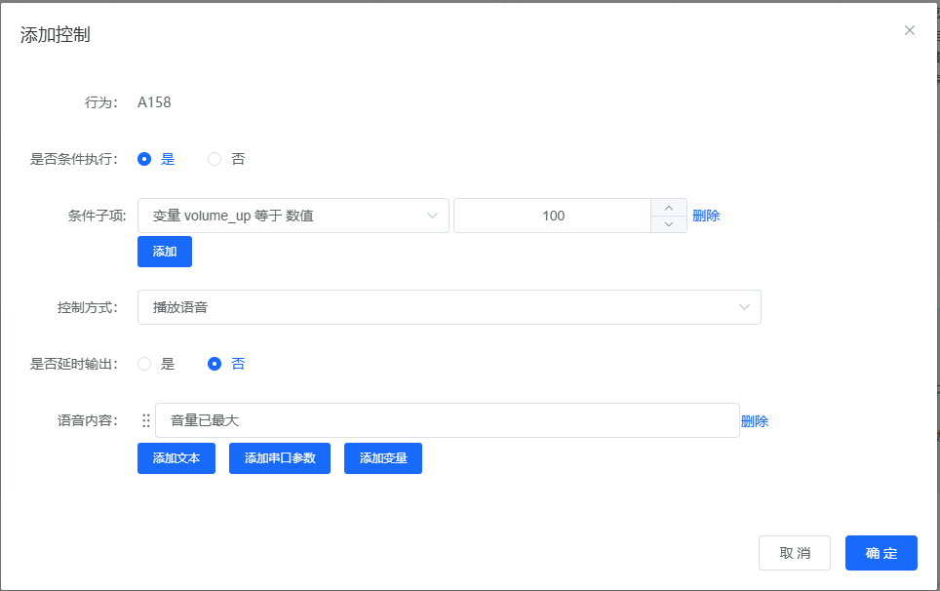Click the 添加串口参数 button

(x=280, y=457)
